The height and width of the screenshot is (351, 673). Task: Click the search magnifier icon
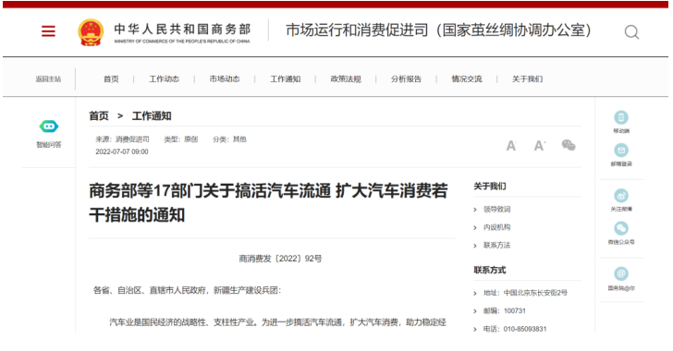pyautogui.click(x=631, y=32)
